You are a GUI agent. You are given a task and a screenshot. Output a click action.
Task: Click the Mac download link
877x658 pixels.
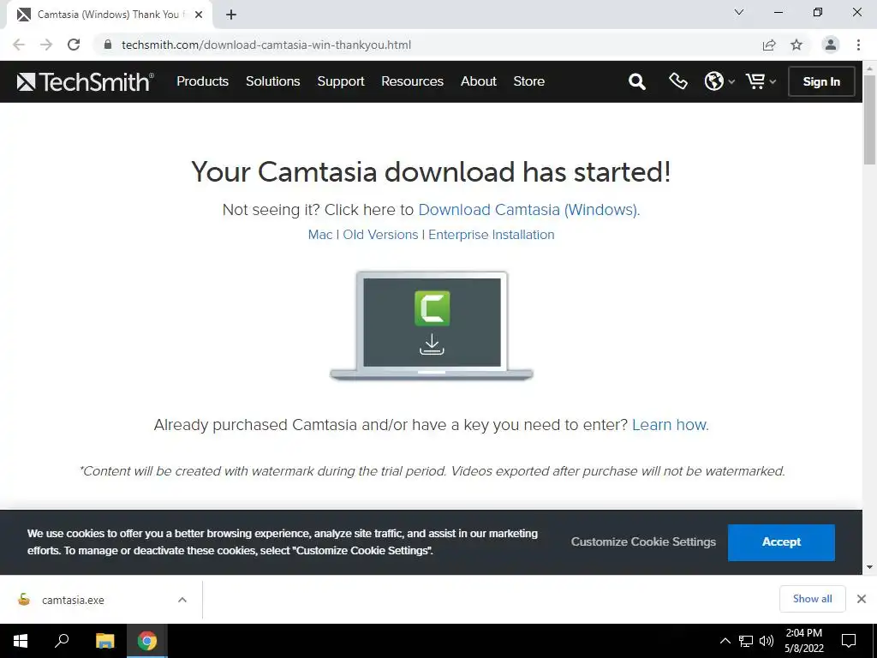pyautogui.click(x=320, y=235)
